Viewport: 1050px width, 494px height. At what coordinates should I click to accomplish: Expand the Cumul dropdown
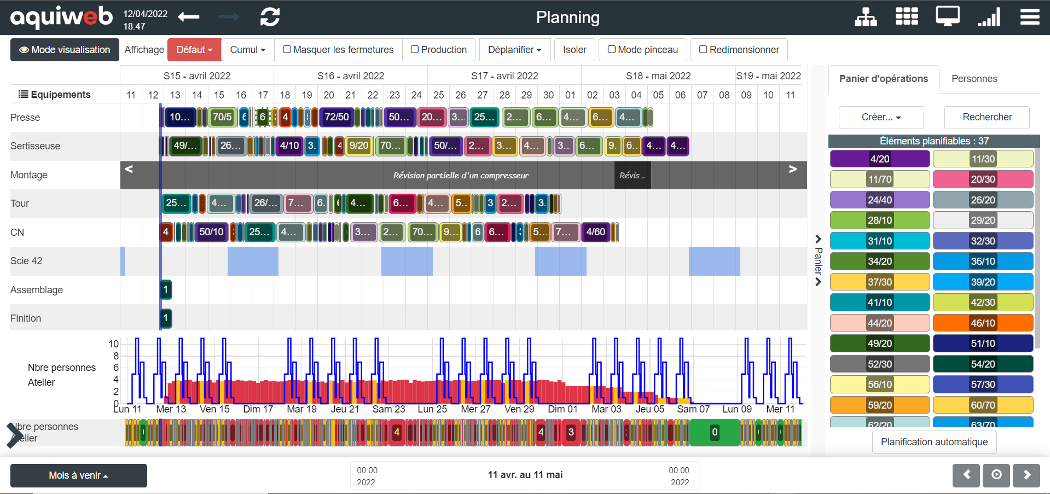tap(247, 50)
